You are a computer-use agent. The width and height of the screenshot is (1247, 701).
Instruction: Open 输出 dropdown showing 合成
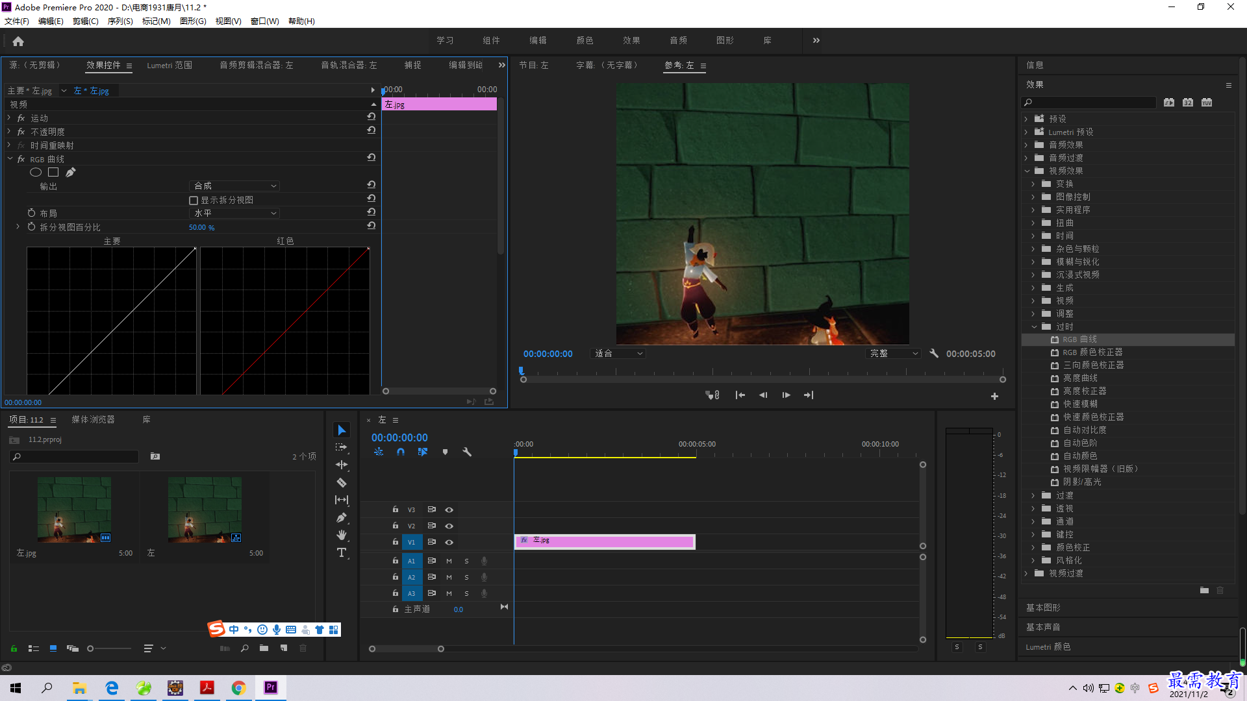[234, 186]
